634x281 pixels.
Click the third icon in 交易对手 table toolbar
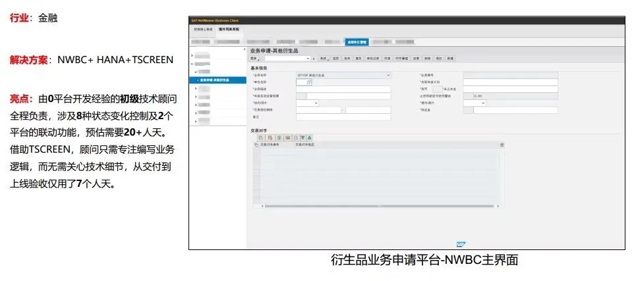[x=279, y=138]
